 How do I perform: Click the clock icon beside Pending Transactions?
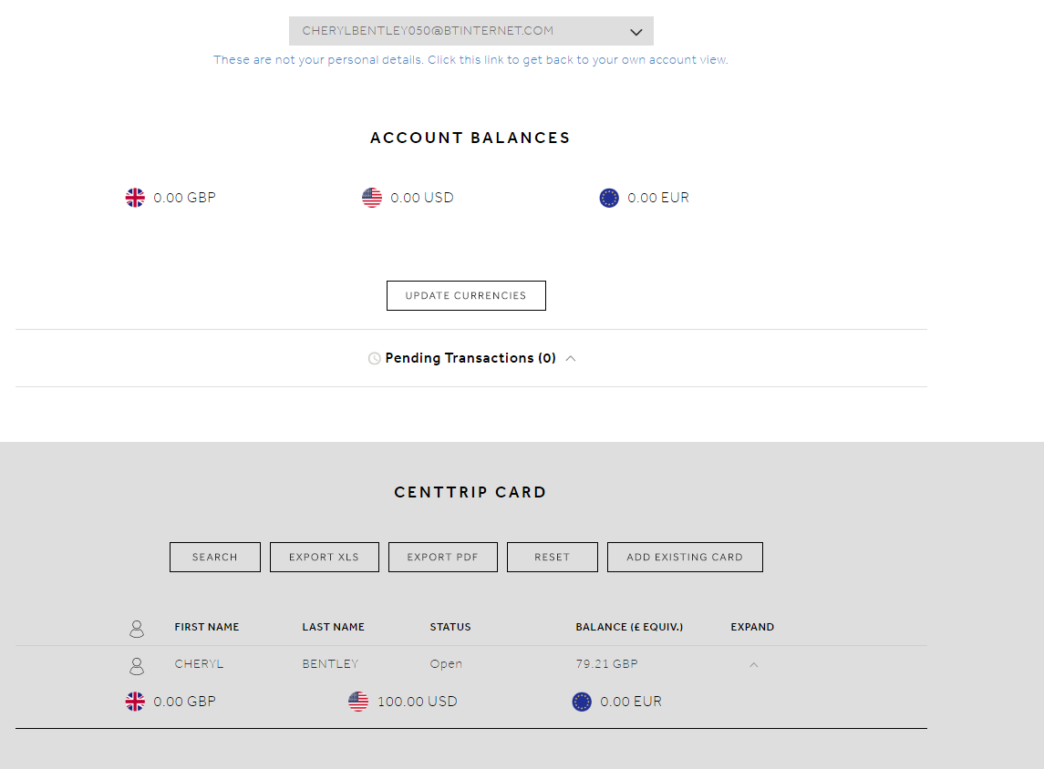374,359
